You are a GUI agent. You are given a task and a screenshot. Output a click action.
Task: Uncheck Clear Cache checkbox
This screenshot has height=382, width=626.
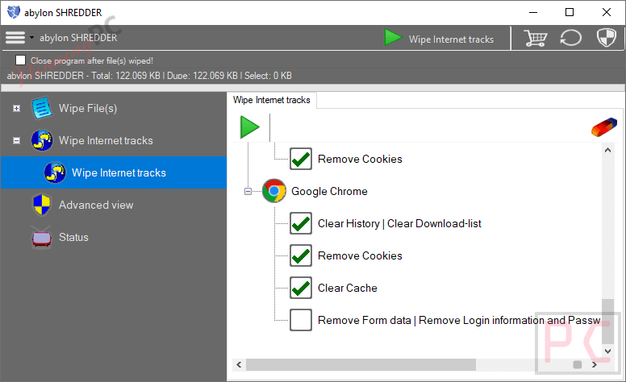pos(301,288)
